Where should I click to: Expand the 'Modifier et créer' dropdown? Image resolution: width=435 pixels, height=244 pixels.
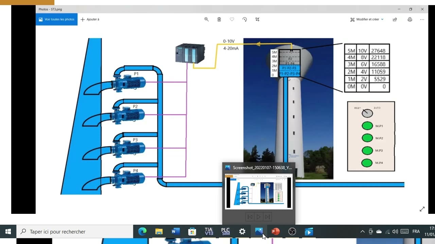click(367, 19)
